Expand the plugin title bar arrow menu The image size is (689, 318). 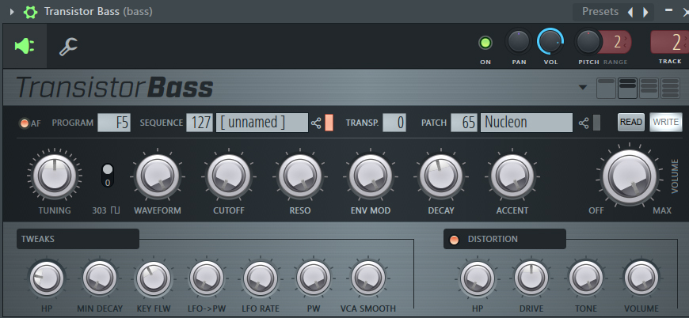point(10,12)
